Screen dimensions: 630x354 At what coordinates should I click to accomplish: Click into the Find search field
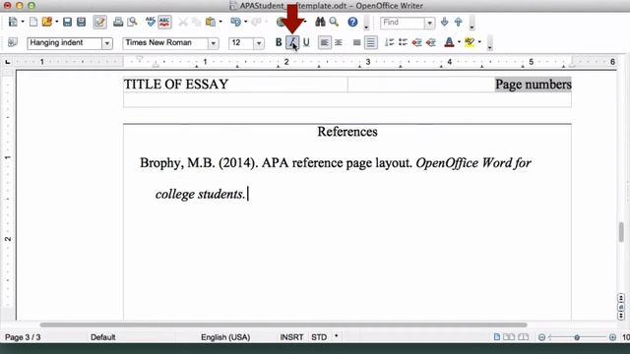click(x=403, y=23)
